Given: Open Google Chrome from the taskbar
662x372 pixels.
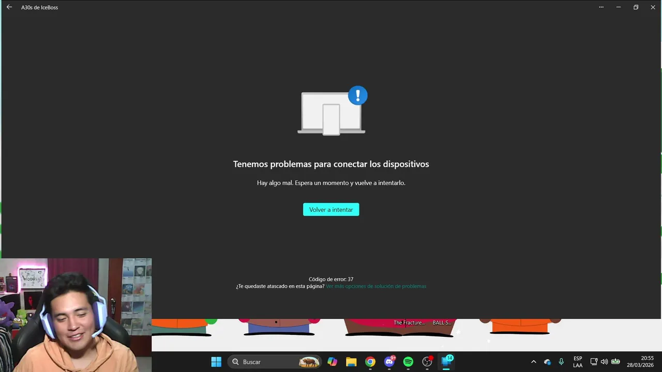Looking at the screenshot, I should (370, 362).
